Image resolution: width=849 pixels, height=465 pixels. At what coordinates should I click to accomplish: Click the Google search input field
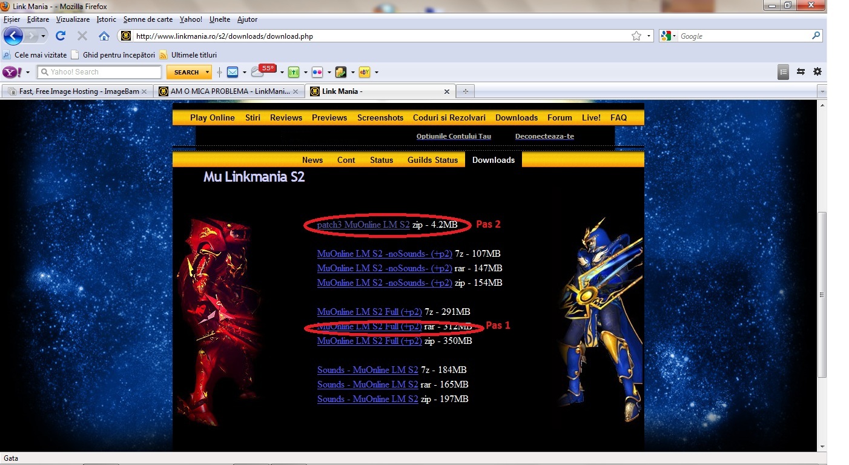click(x=744, y=36)
